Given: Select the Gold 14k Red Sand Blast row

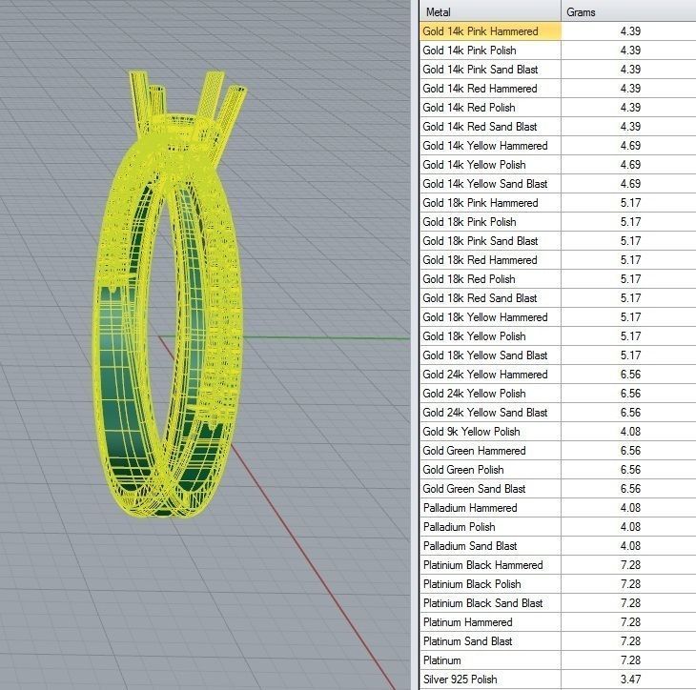Looking at the screenshot, I should click(558, 127).
